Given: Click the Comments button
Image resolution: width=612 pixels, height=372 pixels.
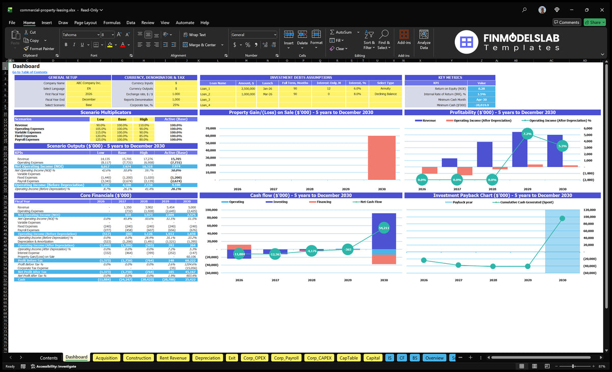Looking at the screenshot, I should point(567,22).
